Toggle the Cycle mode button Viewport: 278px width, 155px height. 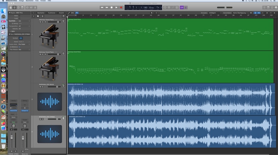[165, 7]
